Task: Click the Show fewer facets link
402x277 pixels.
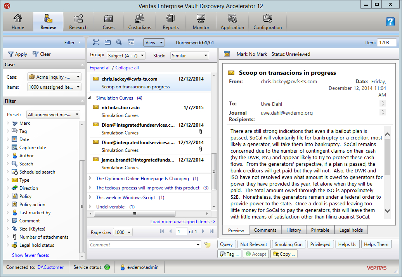Action: 31,255
